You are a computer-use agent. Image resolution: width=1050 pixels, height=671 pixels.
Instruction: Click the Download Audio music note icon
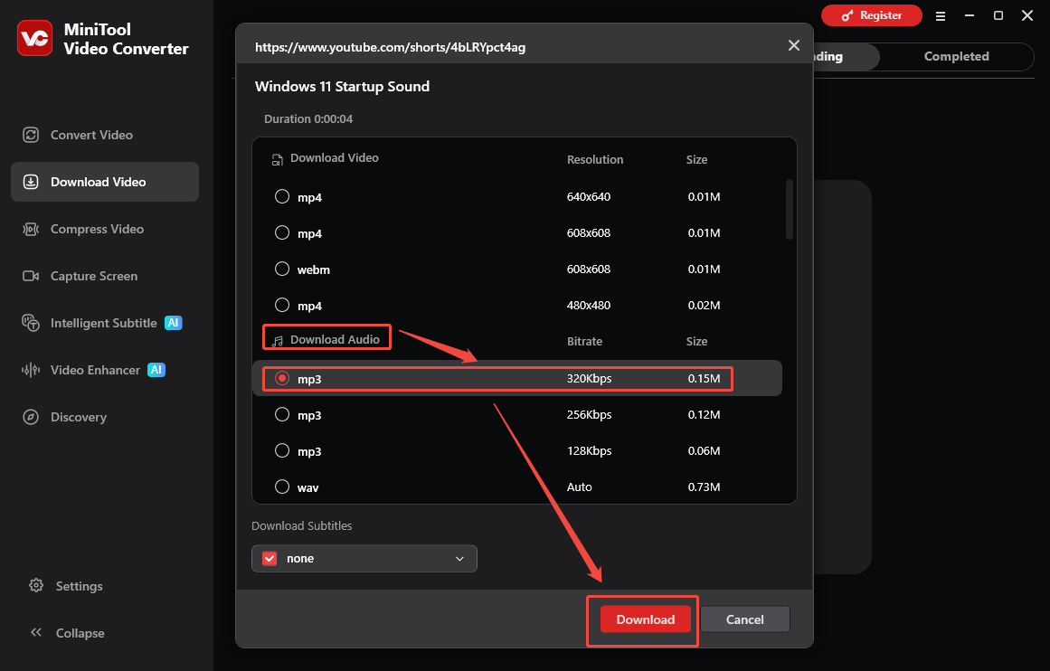[278, 341]
